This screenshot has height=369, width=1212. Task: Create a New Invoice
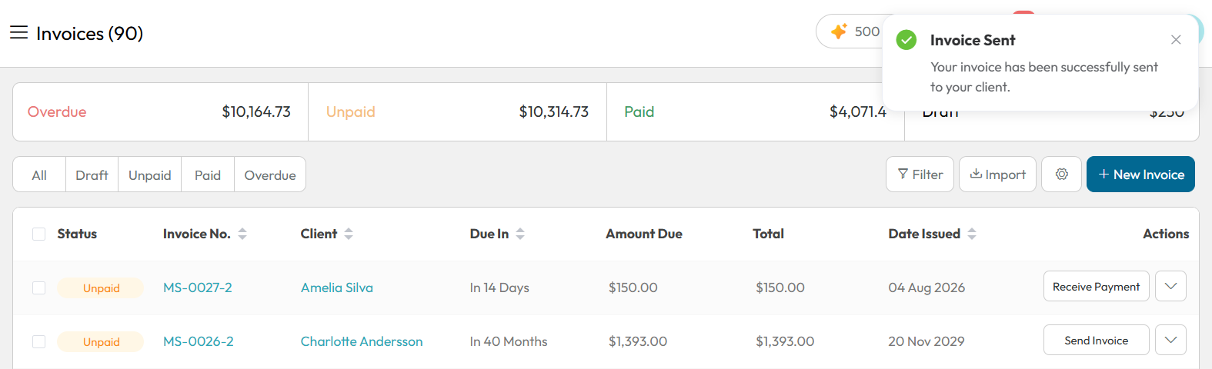[1140, 175]
